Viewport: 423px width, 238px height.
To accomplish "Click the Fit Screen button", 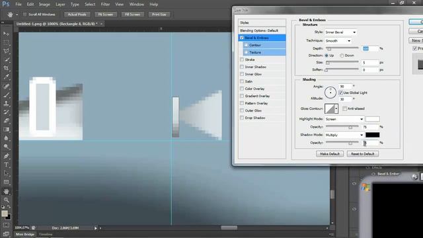I will 106,15.
